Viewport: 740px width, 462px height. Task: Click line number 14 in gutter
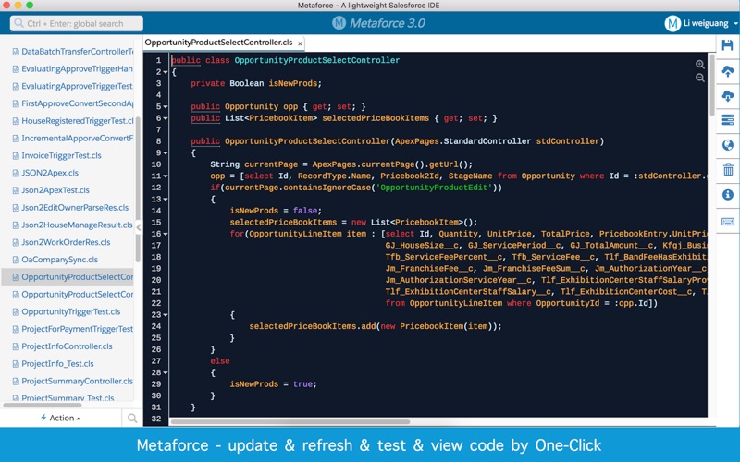point(156,211)
